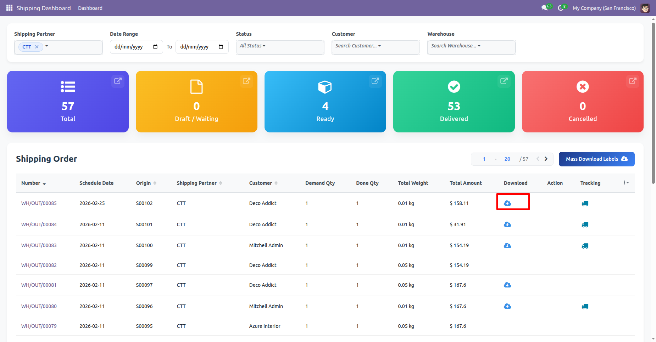Open shipping order WH/OUT/00083 link
The height and width of the screenshot is (342, 656).
click(x=39, y=245)
